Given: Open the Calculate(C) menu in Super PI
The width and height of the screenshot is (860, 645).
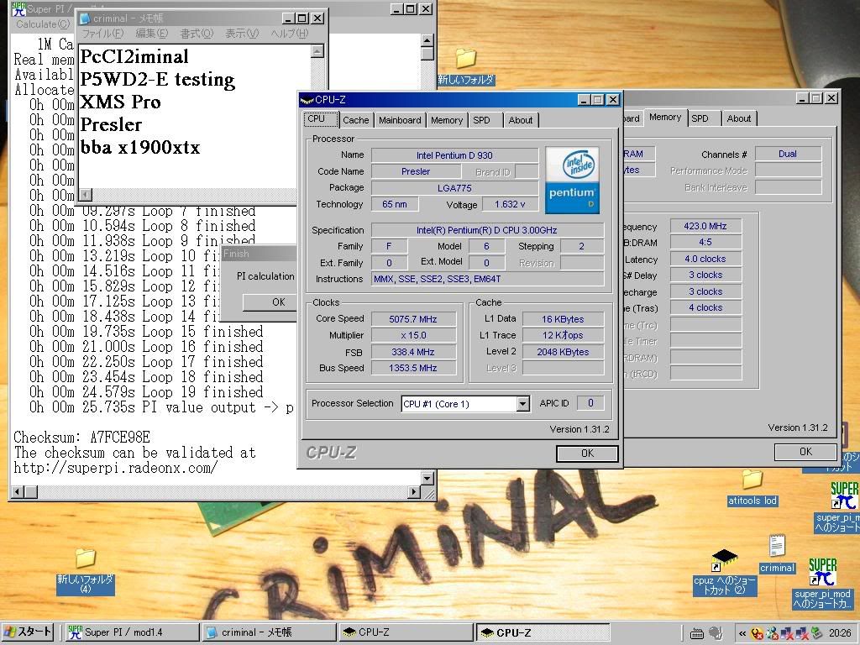Looking at the screenshot, I should 43,24.
